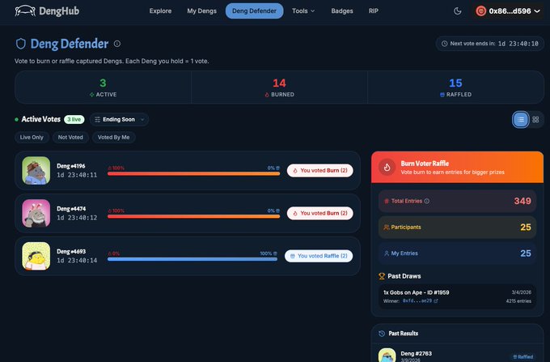Viewport: 550px width, 362px height.
Task: Click You voted Raffle button for Deng #4693
Action: tap(319, 256)
